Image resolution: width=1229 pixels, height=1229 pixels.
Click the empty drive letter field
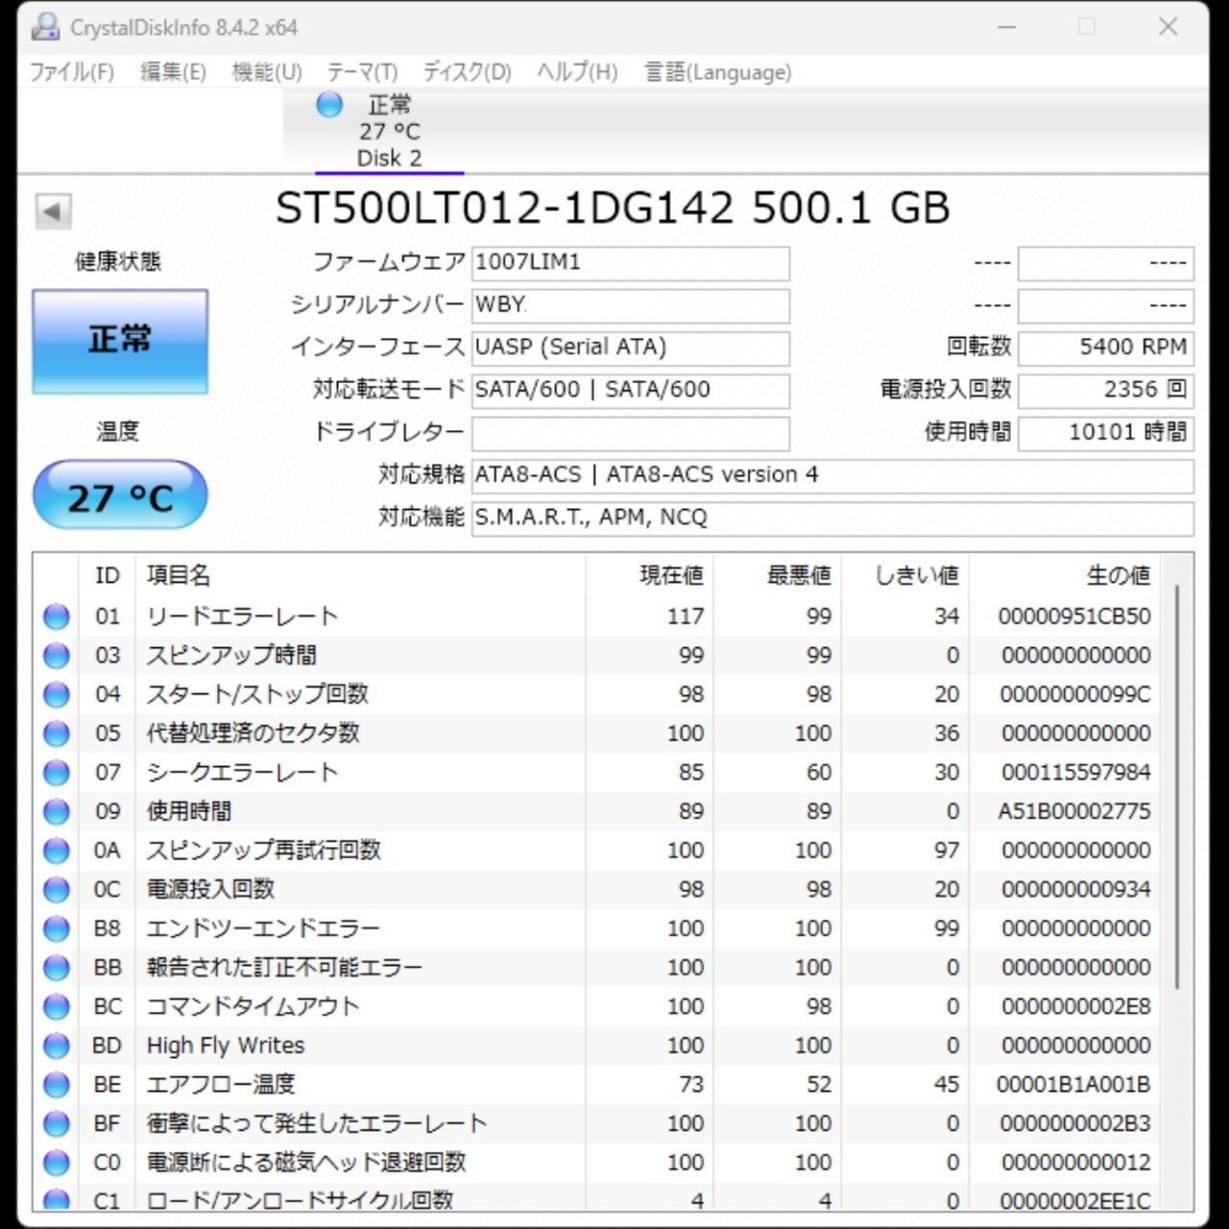tap(631, 432)
